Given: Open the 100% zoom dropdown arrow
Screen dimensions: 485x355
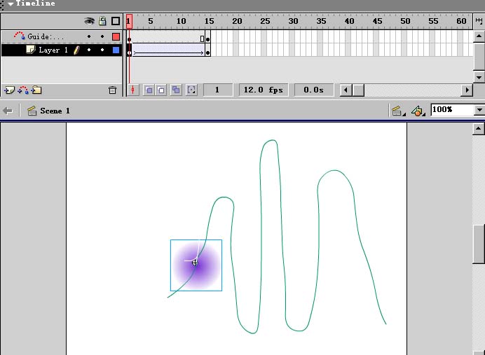Looking at the screenshot, I should pyautogui.click(x=479, y=110).
